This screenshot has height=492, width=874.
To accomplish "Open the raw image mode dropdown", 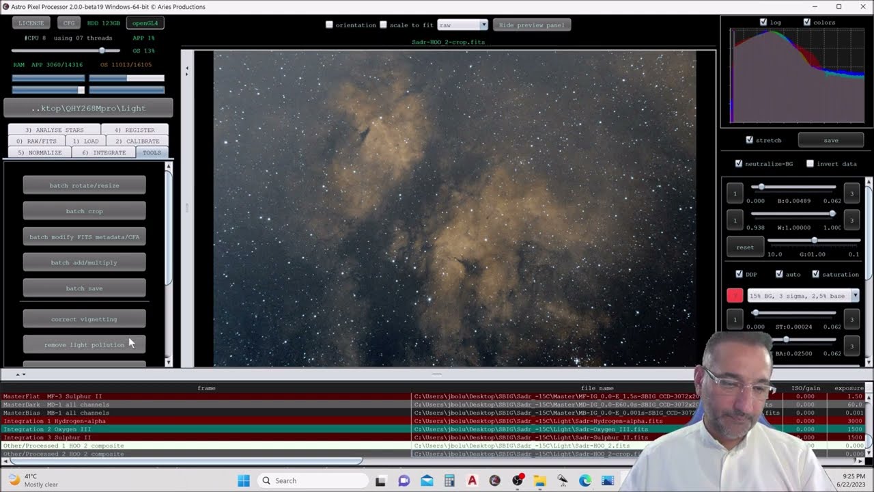I will 462,25.
